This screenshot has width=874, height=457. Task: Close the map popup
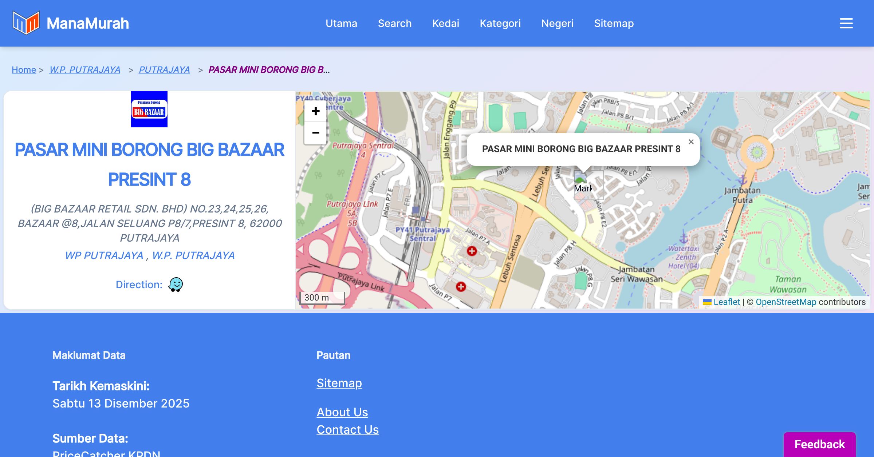click(x=691, y=142)
